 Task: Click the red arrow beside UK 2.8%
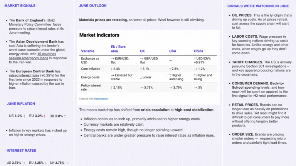coord(65,116)
